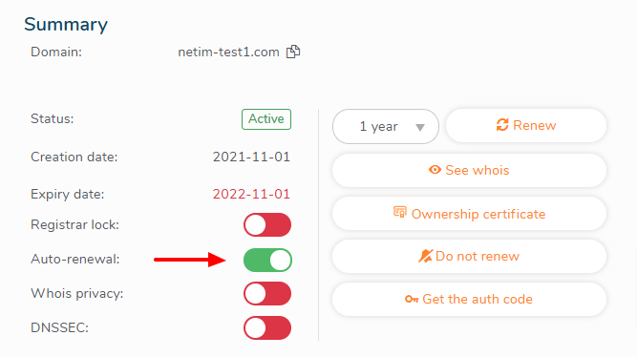Image resolution: width=637 pixels, height=357 pixels.
Task: Click the certificate icon beside Ownership certificate
Action: [400, 212]
